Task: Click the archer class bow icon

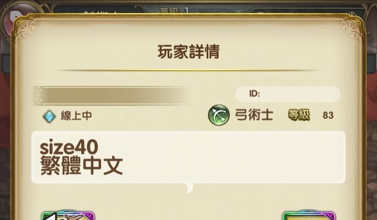Action: click(x=218, y=115)
